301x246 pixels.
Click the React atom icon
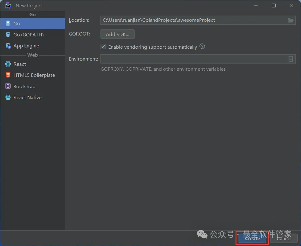click(8, 64)
